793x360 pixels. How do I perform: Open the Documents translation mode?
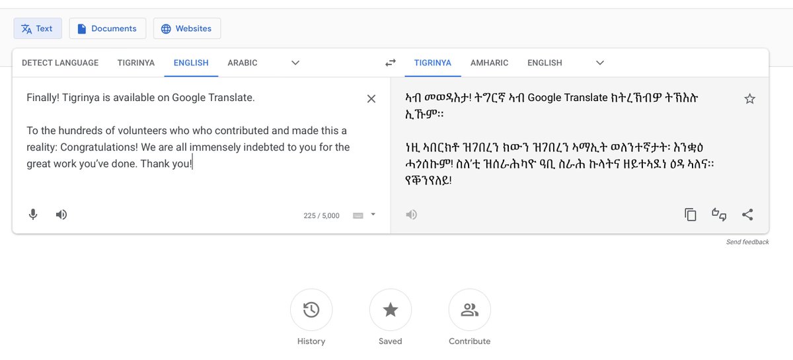click(106, 28)
